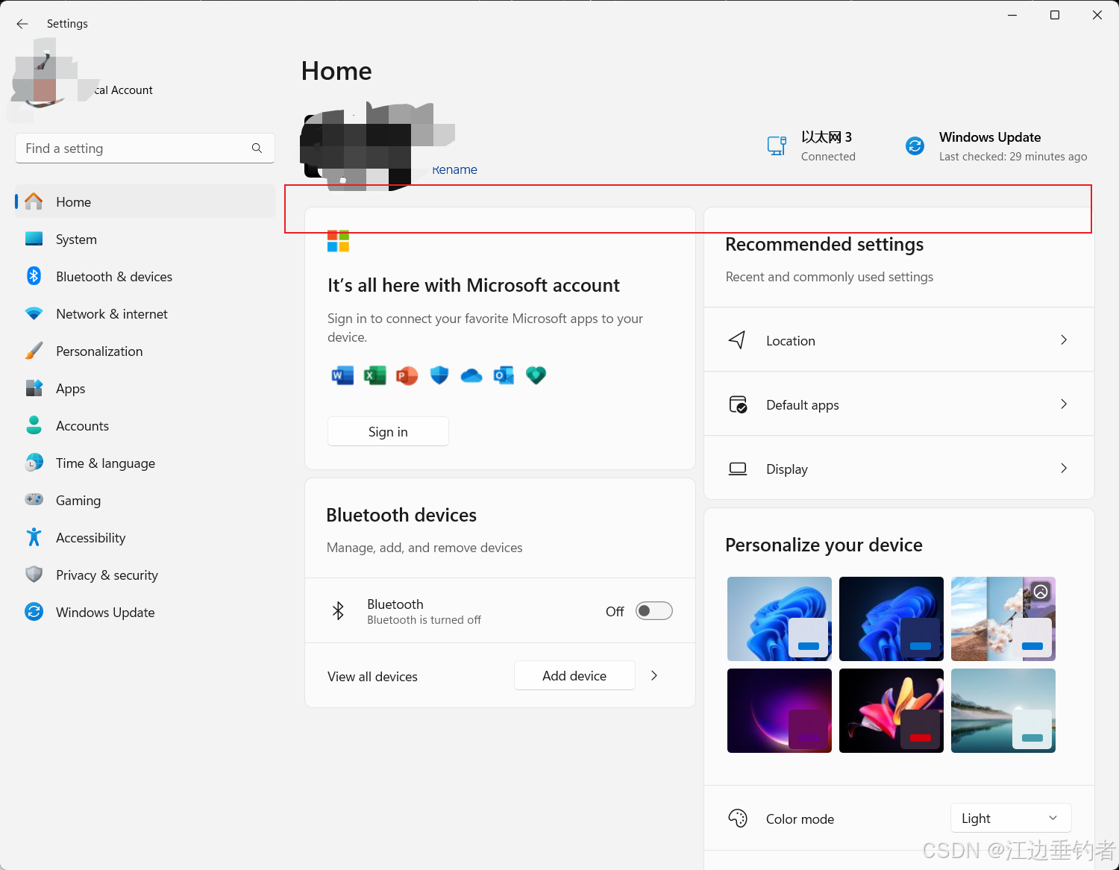Open Ethernet 3 Connected status
1119x870 pixels.
tap(812, 145)
